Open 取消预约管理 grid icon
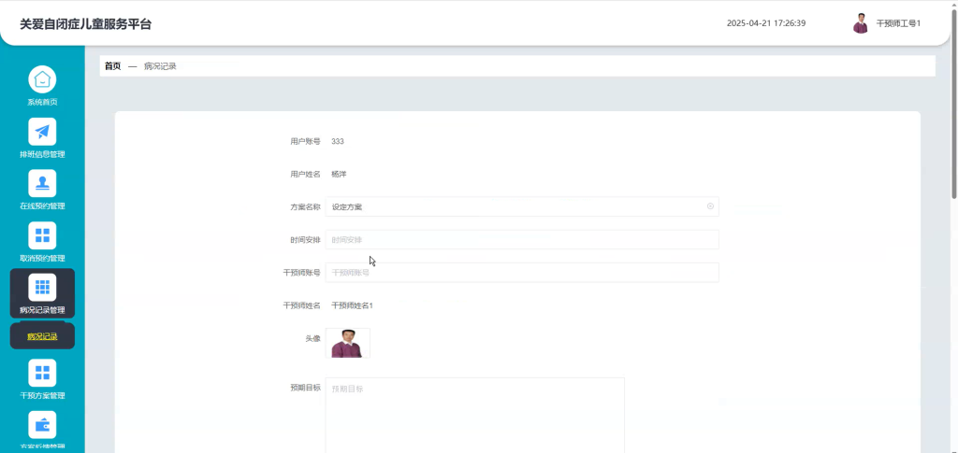This screenshot has width=958, height=453. [42, 235]
